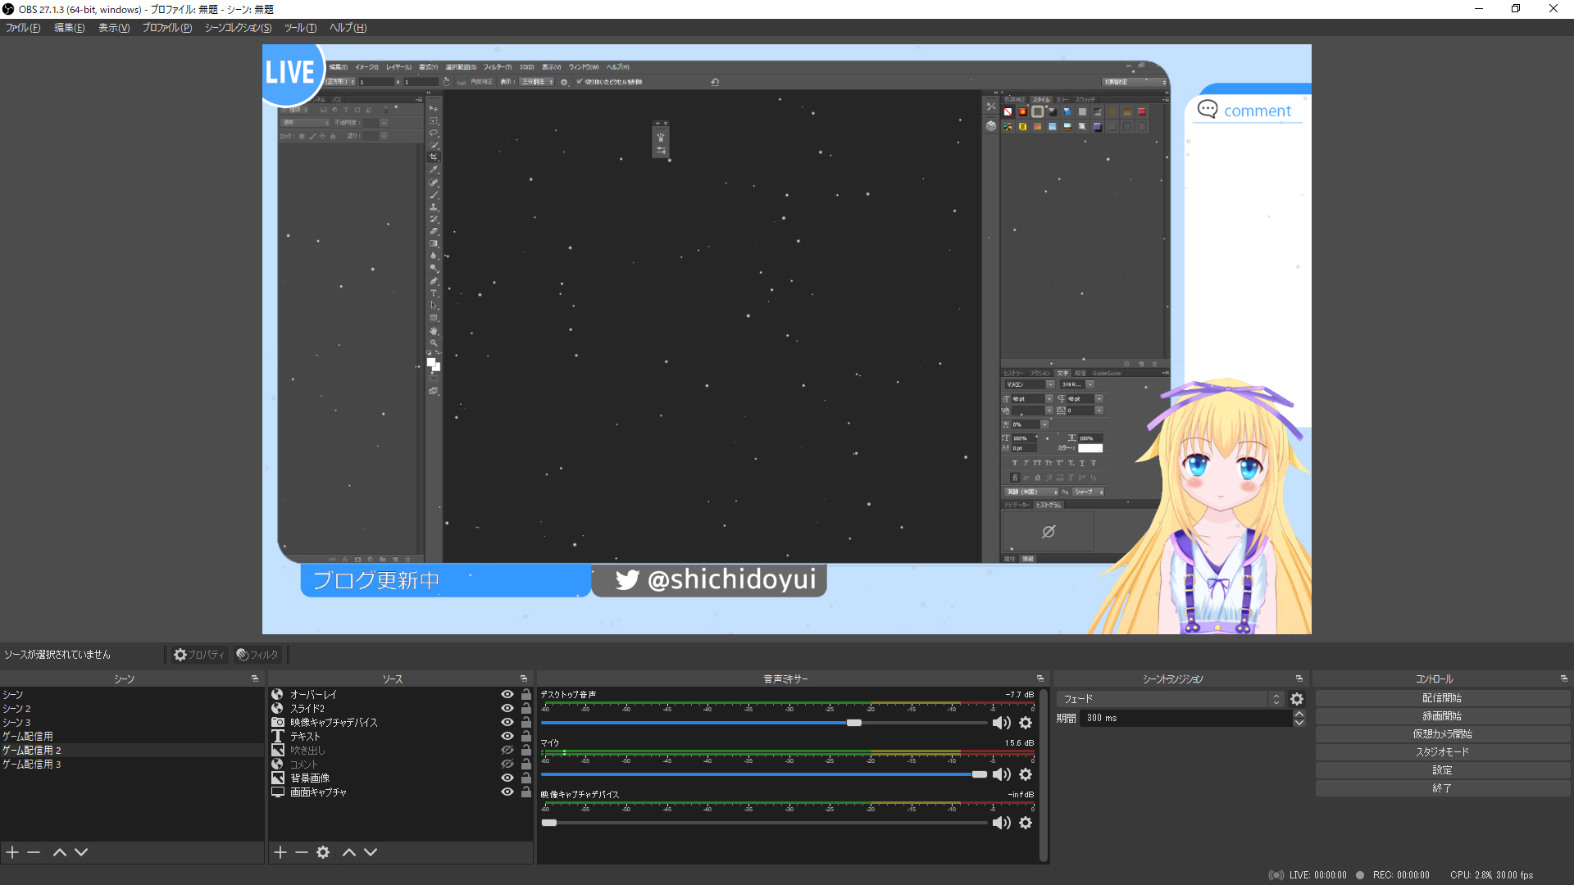Hide the 背景画像 source

click(507, 778)
